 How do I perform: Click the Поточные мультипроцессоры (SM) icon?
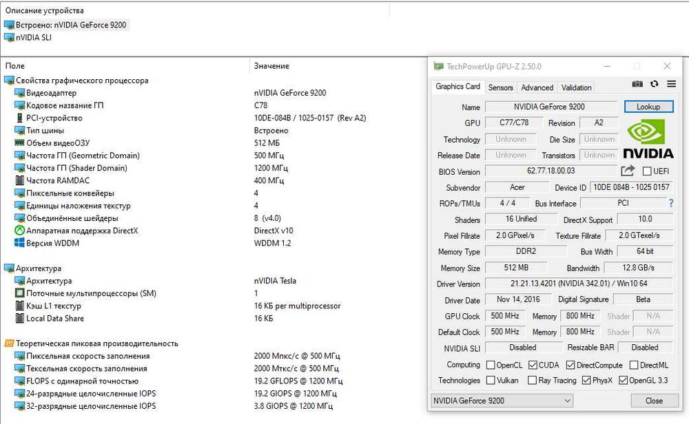click(19, 293)
